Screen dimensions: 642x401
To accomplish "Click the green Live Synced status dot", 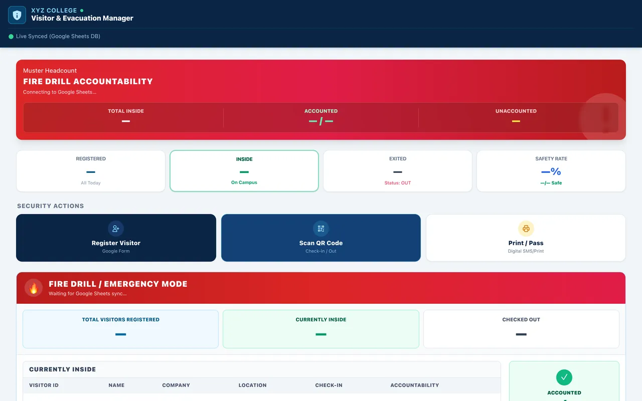I will point(11,37).
